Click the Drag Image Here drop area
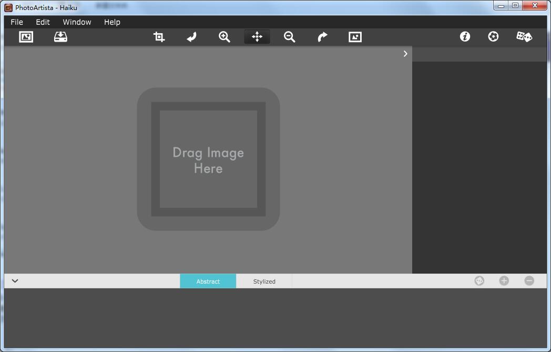Image resolution: width=551 pixels, height=352 pixels. click(208, 159)
